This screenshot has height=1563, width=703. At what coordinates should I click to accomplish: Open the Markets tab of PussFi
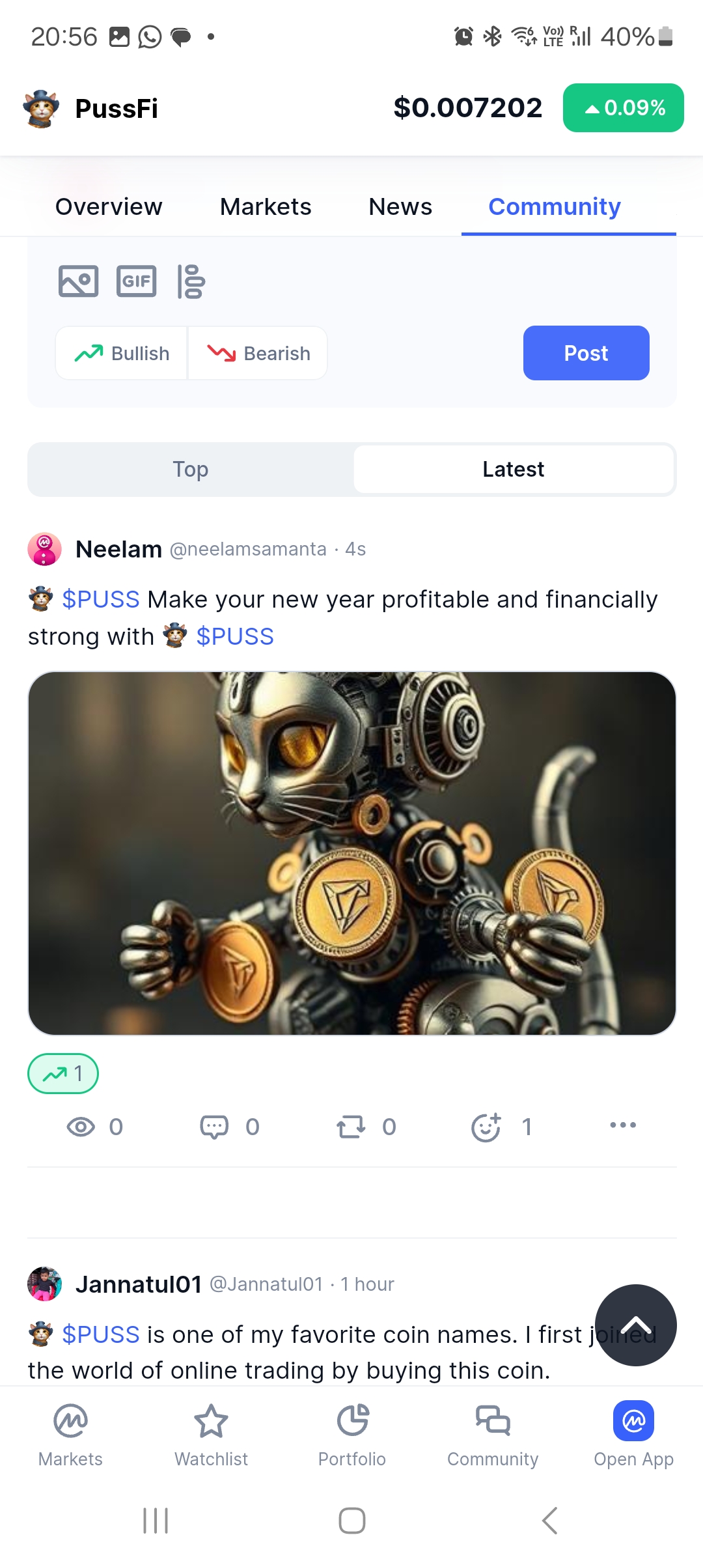pos(266,206)
